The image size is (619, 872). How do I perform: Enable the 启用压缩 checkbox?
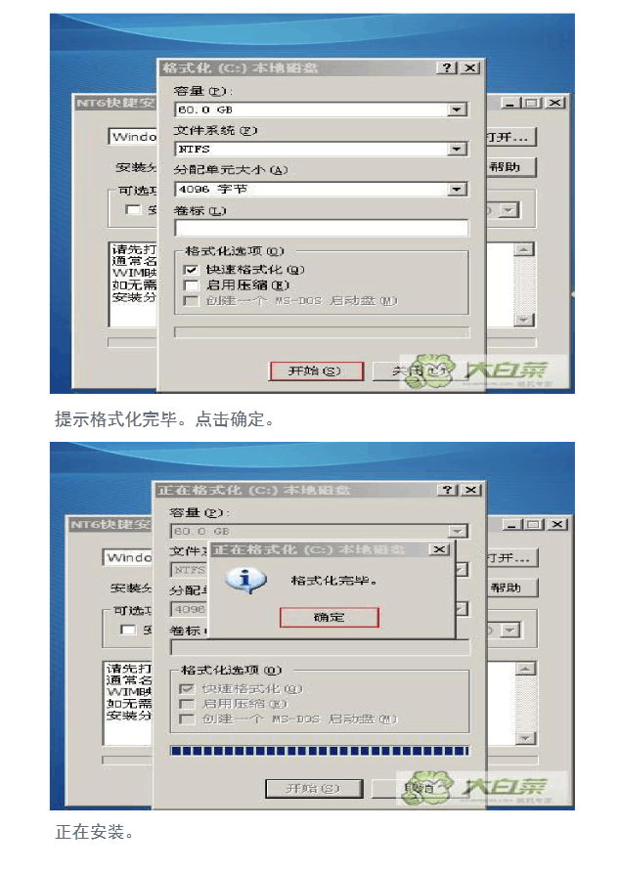pyautogui.click(x=191, y=285)
